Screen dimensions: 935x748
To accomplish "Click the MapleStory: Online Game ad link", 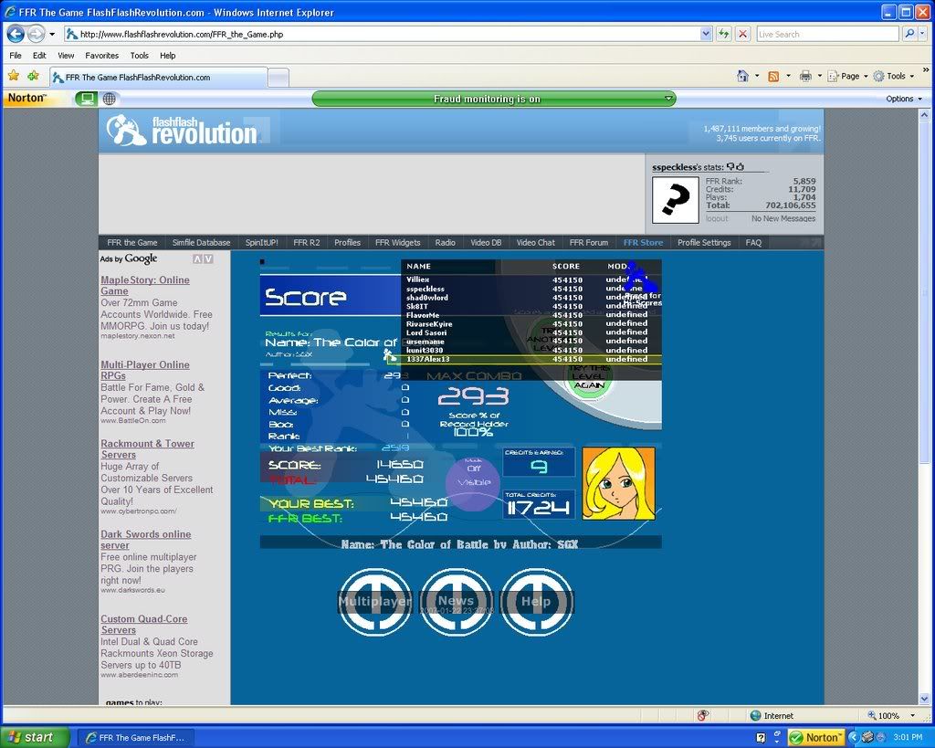I will click(144, 285).
